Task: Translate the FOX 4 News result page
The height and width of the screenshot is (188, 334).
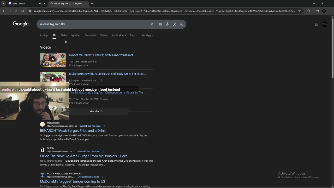Action: pos(88,177)
